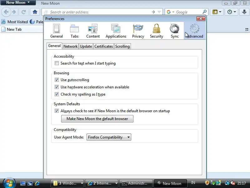Open the Sync preferences pane
This screenshot has width=250, height=188.
coord(175,31)
